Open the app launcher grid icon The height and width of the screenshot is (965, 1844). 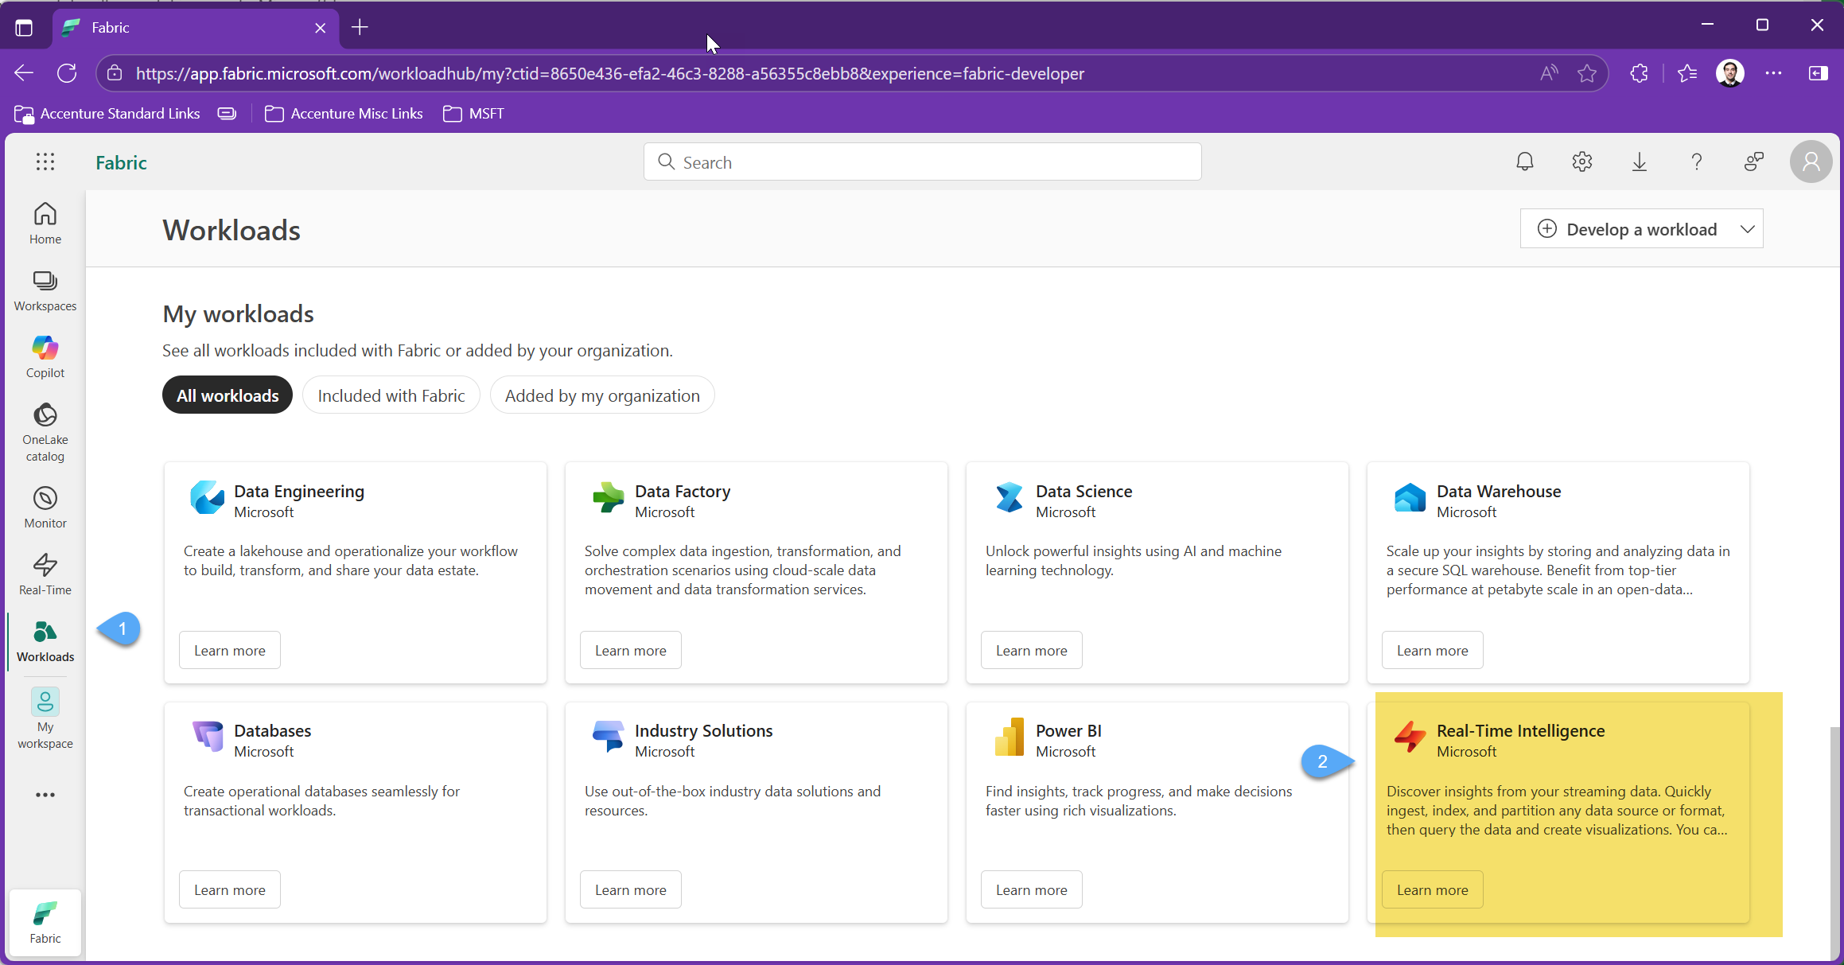pos(45,162)
